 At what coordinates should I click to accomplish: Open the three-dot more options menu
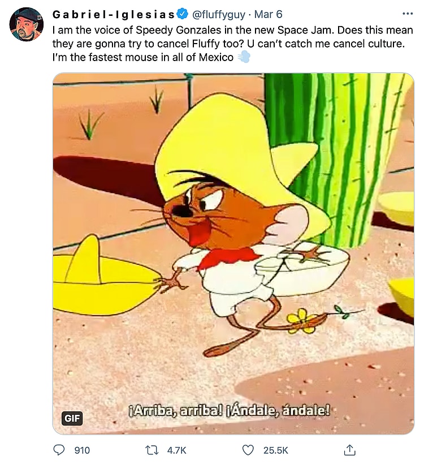(408, 14)
